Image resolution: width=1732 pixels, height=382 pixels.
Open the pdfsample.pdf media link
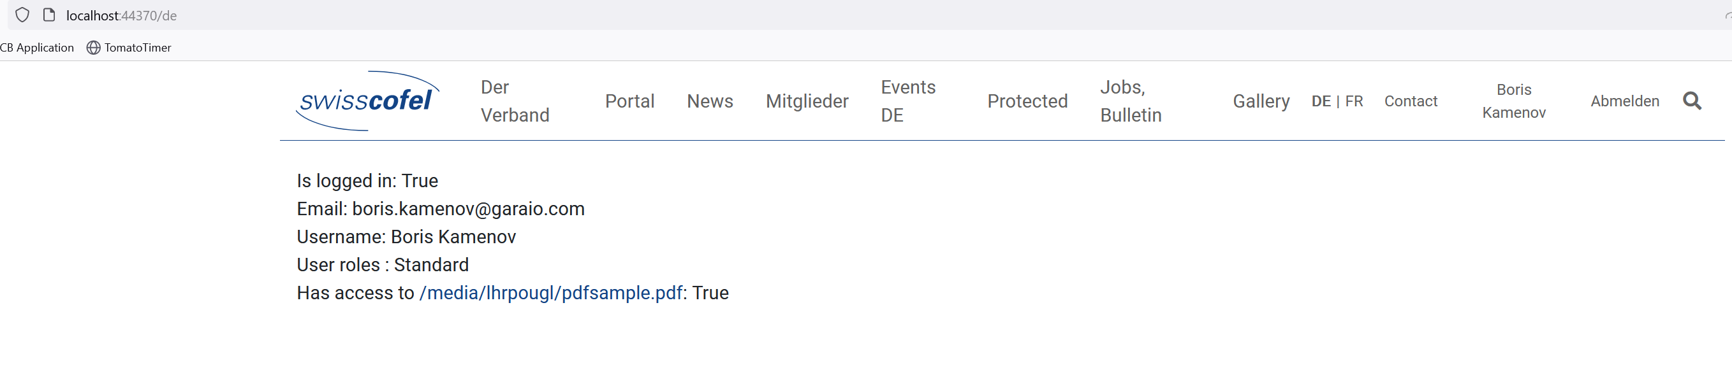click(x=551, y=293)
